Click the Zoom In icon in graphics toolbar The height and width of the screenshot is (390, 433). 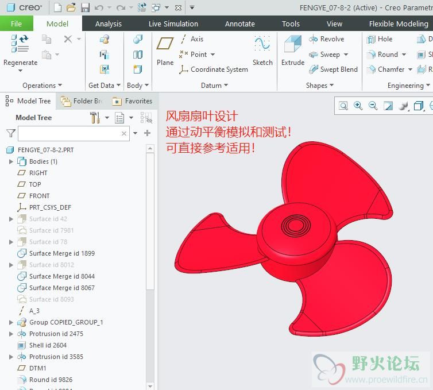point(358,106)
